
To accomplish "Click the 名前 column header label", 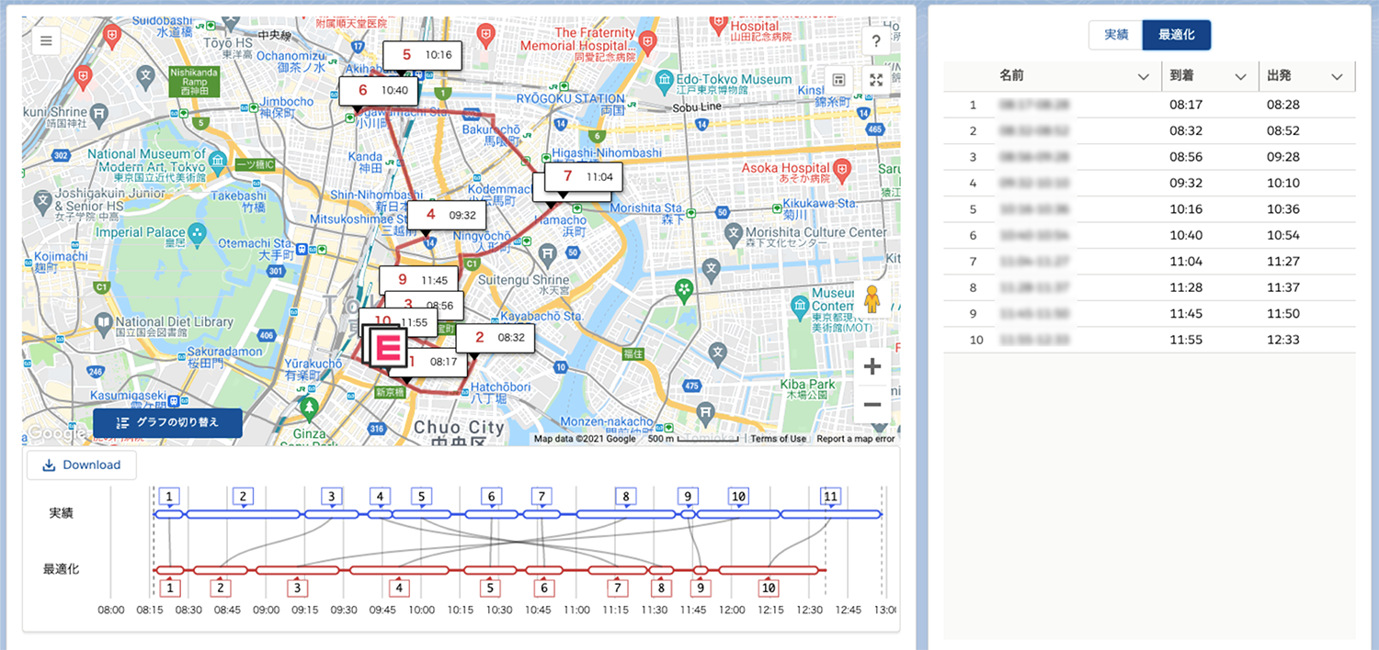I will (1011, 76).
